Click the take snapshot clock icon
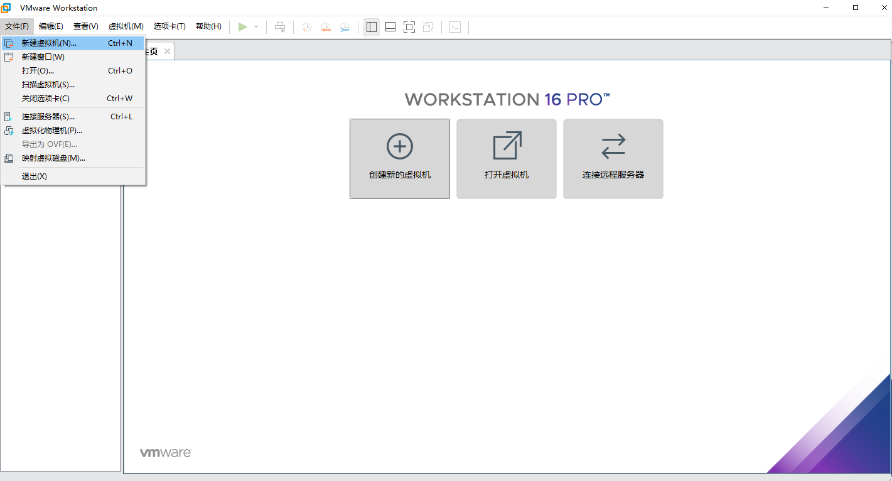 (306, 27)
